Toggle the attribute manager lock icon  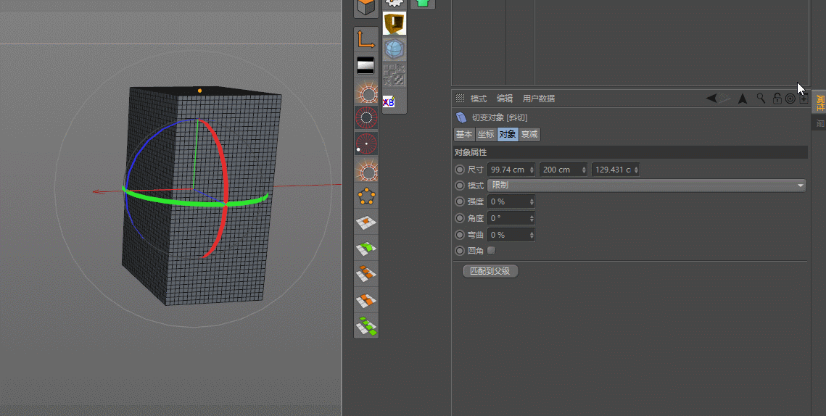click(x=777, y=98)
